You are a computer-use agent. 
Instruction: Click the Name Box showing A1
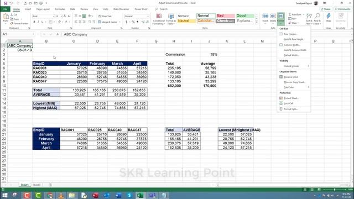pos(18,34)
